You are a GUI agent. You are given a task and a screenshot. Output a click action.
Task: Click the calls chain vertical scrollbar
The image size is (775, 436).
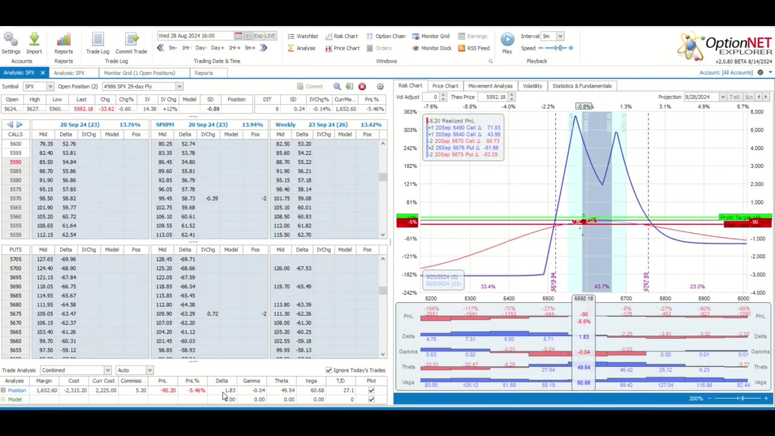pyautogui.click(x=383, y=189)
